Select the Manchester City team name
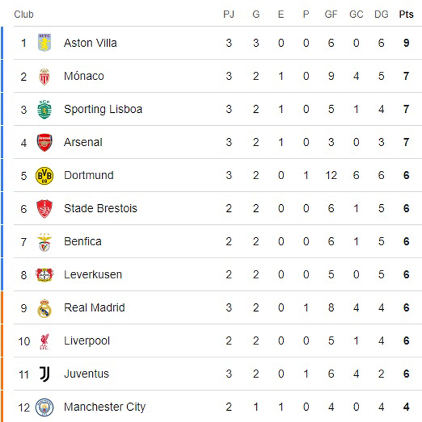 (105, 407)
